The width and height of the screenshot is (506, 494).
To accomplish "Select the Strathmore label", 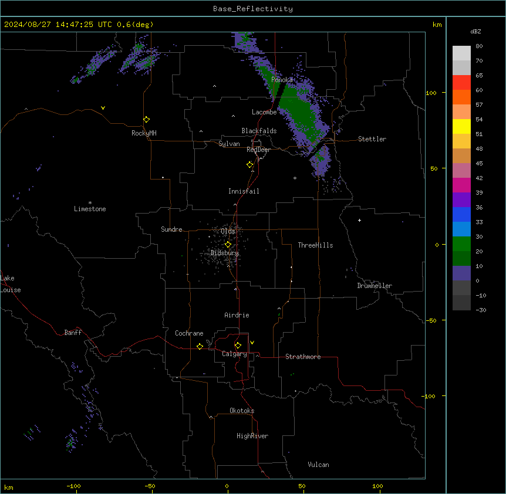I will tap(303, 357).
